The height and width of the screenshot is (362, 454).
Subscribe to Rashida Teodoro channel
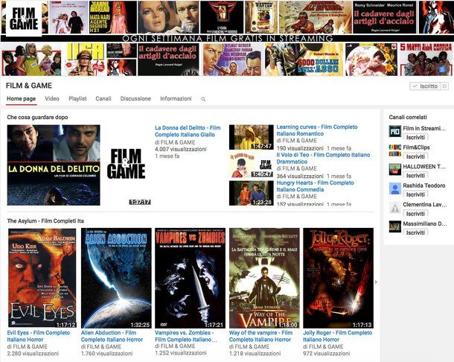pos(415,194)
